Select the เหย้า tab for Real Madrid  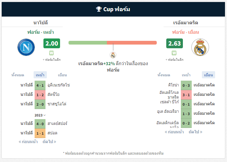click(186, 75)
